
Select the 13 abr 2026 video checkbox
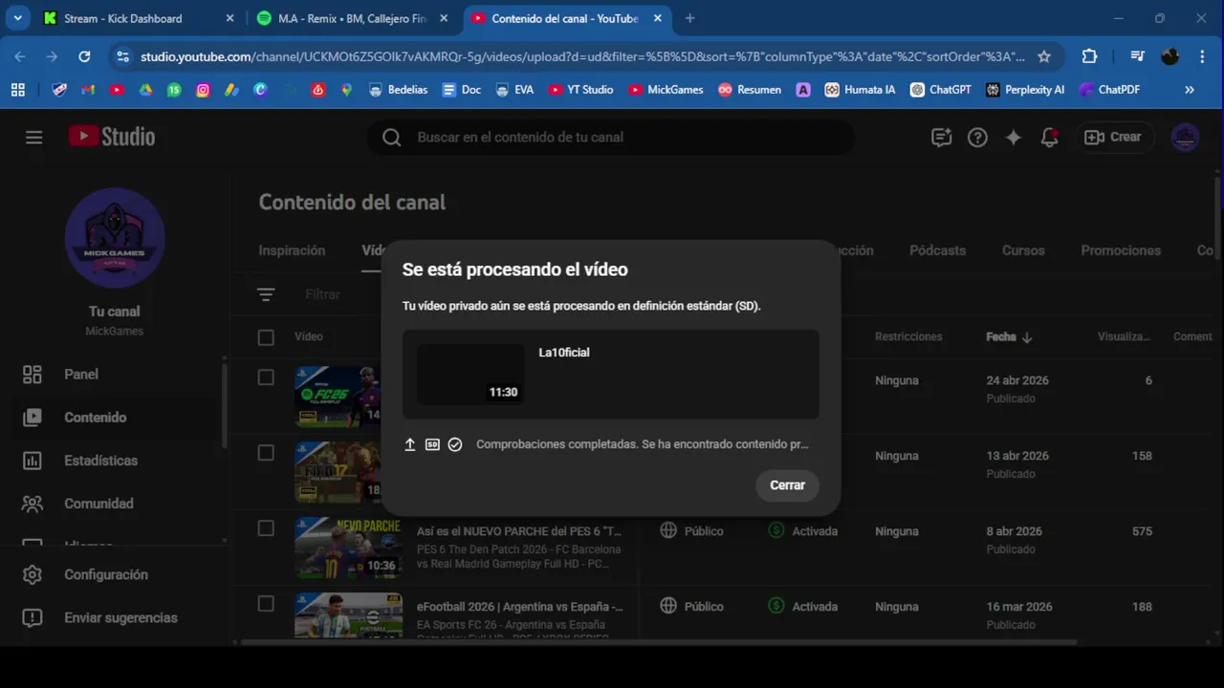click(266, 453)
